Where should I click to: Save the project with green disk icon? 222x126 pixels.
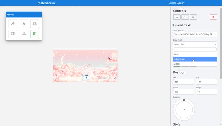click(35, 34)
